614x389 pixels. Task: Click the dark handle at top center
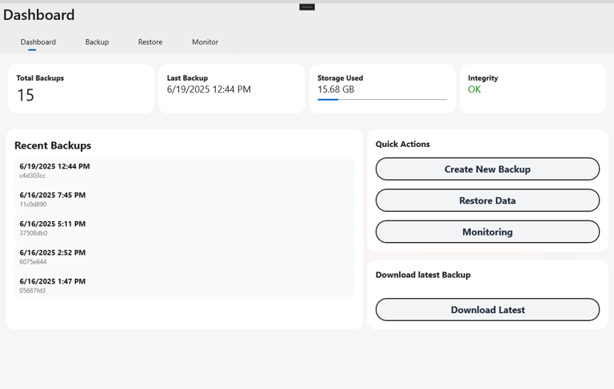[x=307, y=7]
